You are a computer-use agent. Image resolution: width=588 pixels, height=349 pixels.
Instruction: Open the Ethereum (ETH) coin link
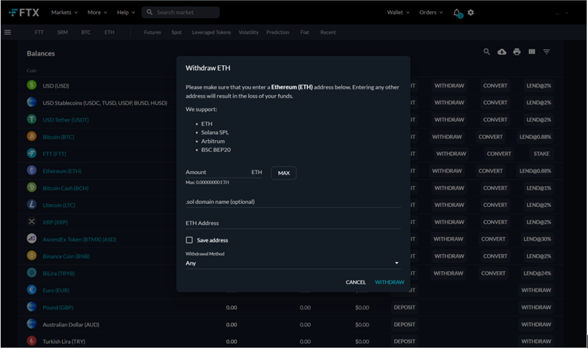tap(62, 171)
